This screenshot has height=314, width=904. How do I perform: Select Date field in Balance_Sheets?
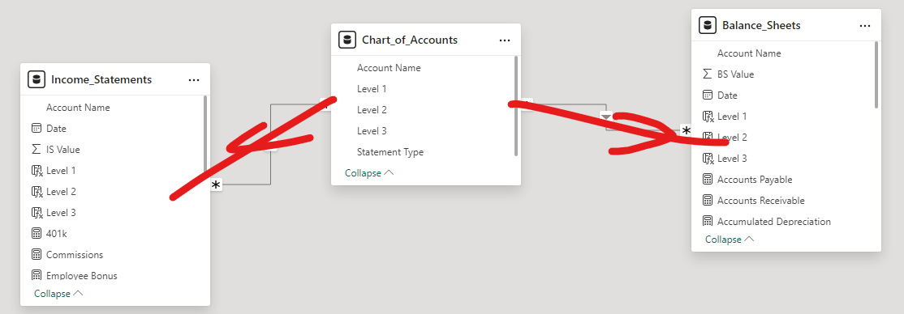(x=728, y=95)
